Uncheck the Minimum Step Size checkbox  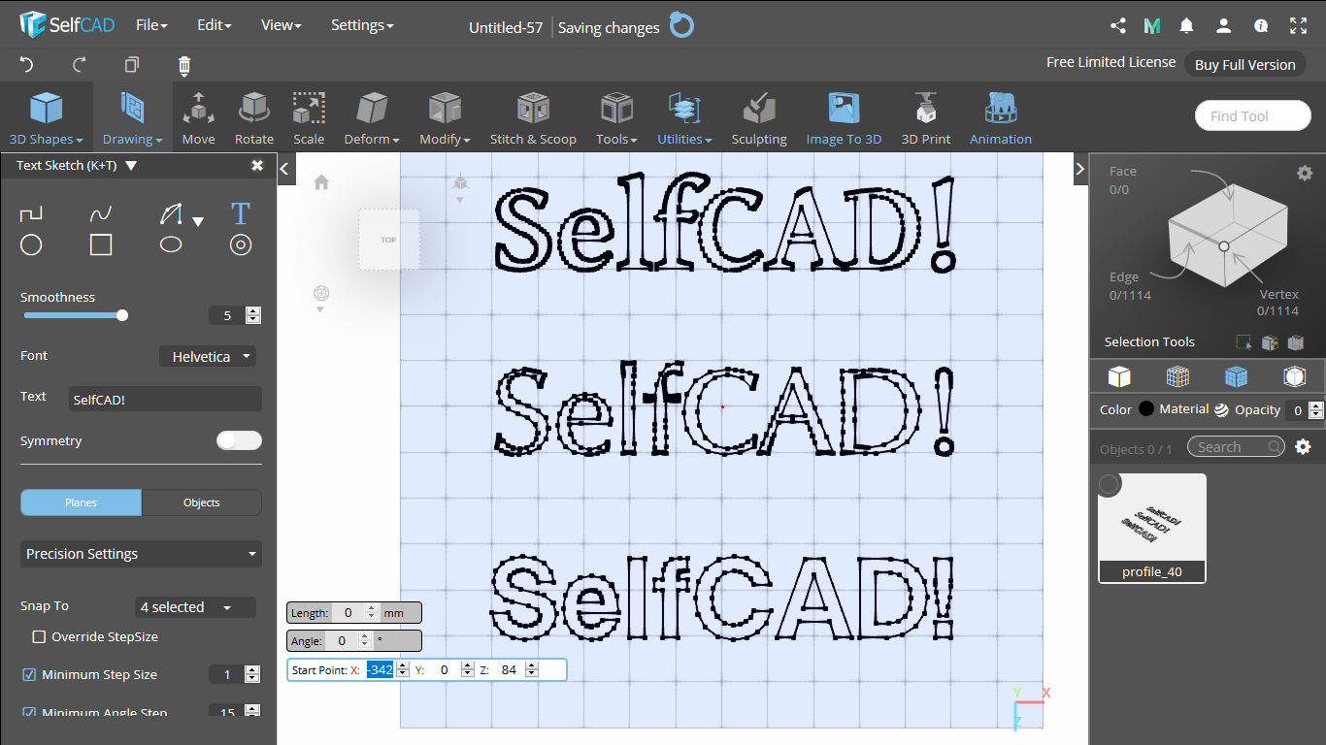29,674
